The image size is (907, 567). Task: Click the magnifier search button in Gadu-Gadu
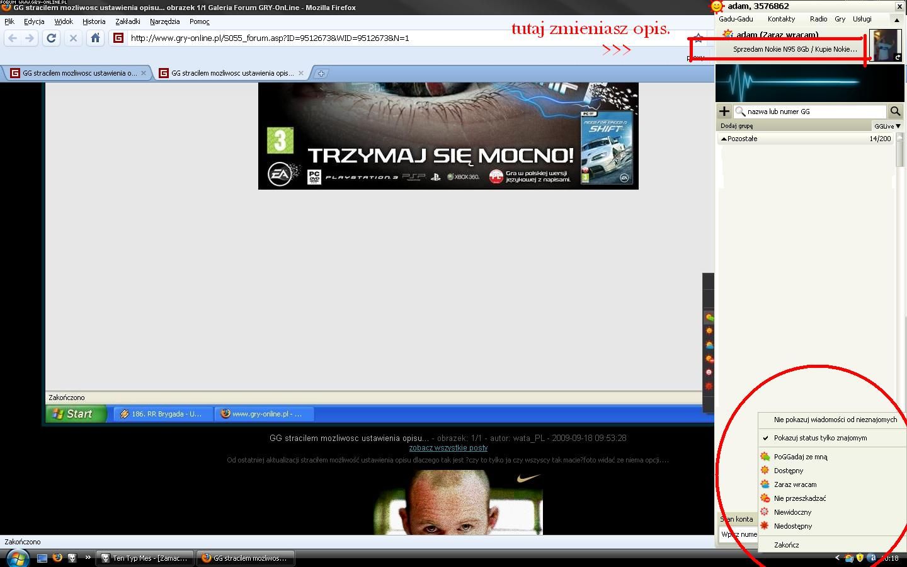pos(895,112)
